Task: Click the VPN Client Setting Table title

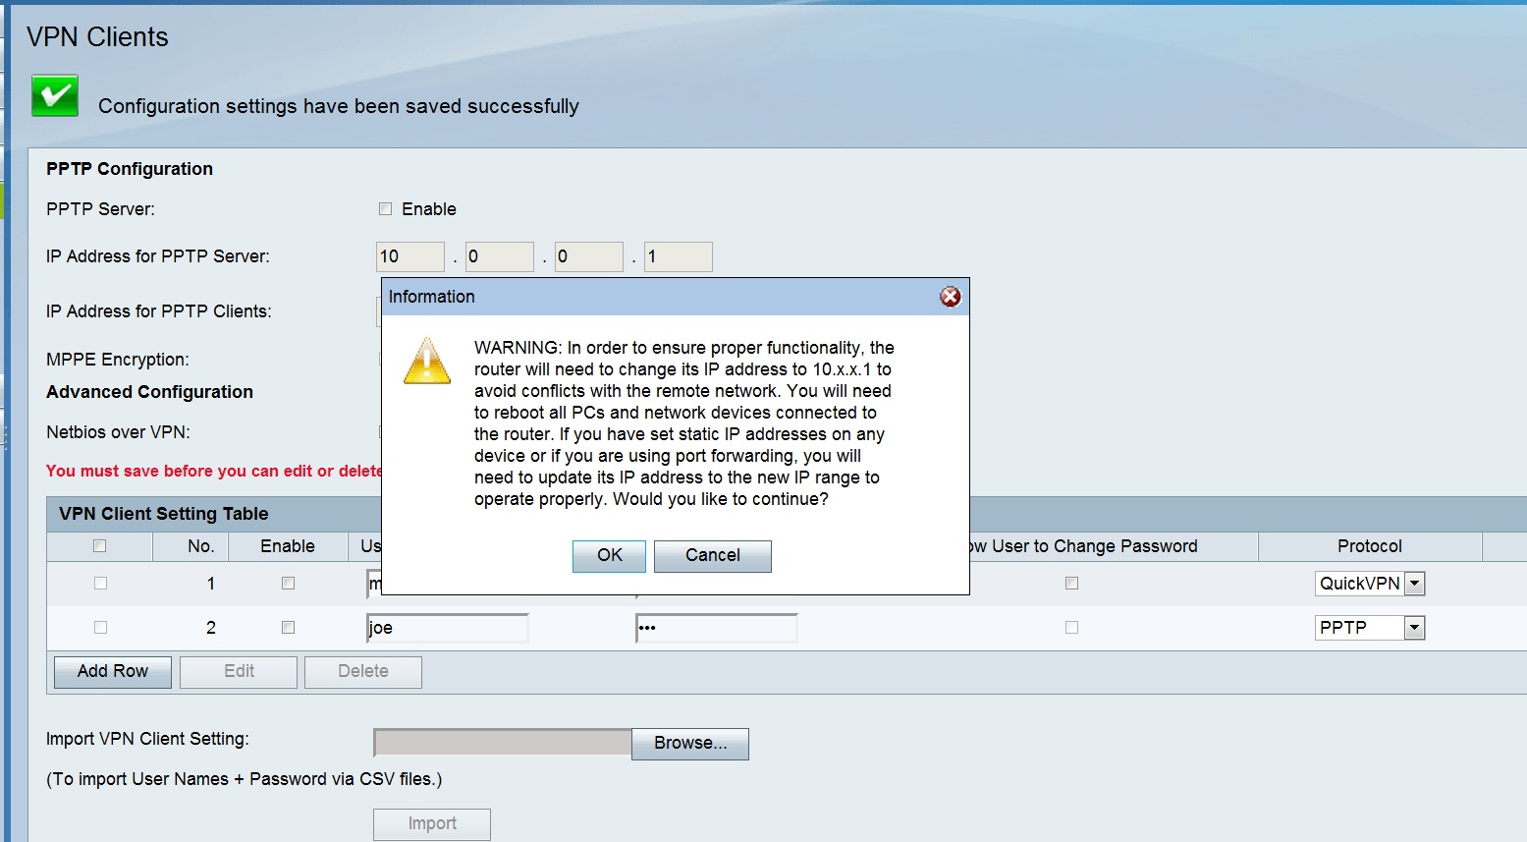Action: click(163, 514)
